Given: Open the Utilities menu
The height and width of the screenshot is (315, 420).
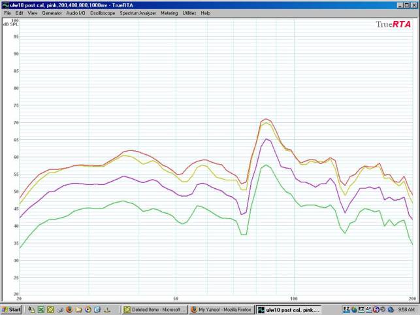Looking at the screenshot, I should [189, 13].
